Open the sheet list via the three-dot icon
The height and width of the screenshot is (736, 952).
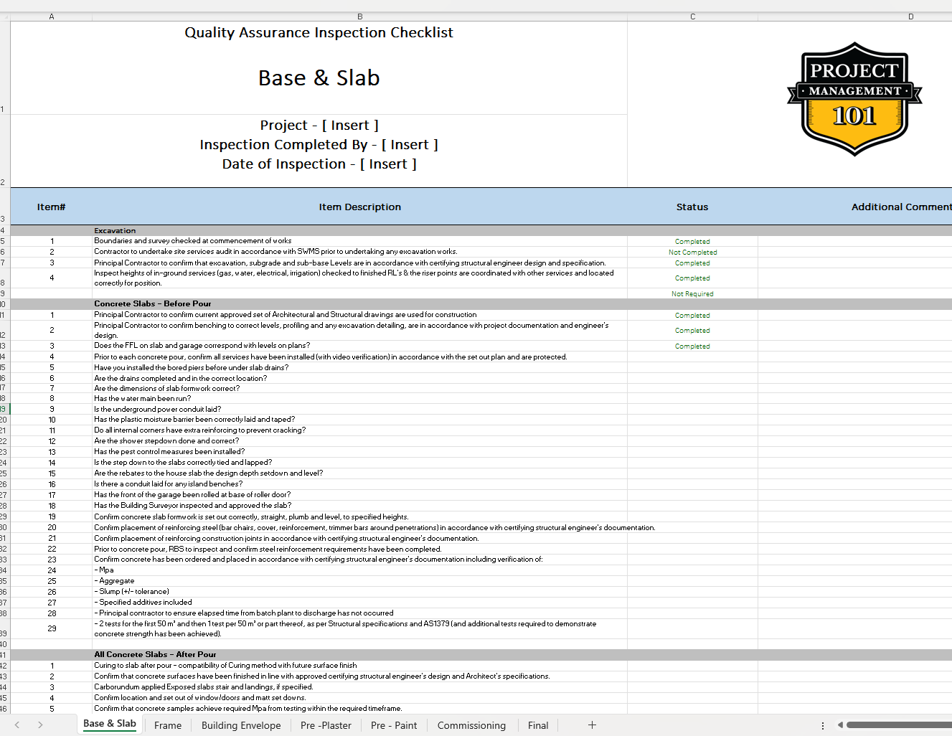pos(822,725)
